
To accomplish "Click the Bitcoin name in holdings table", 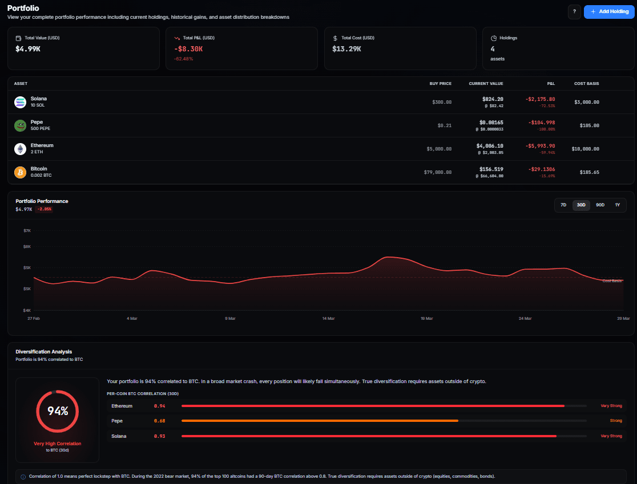I will tap(39, 169).
